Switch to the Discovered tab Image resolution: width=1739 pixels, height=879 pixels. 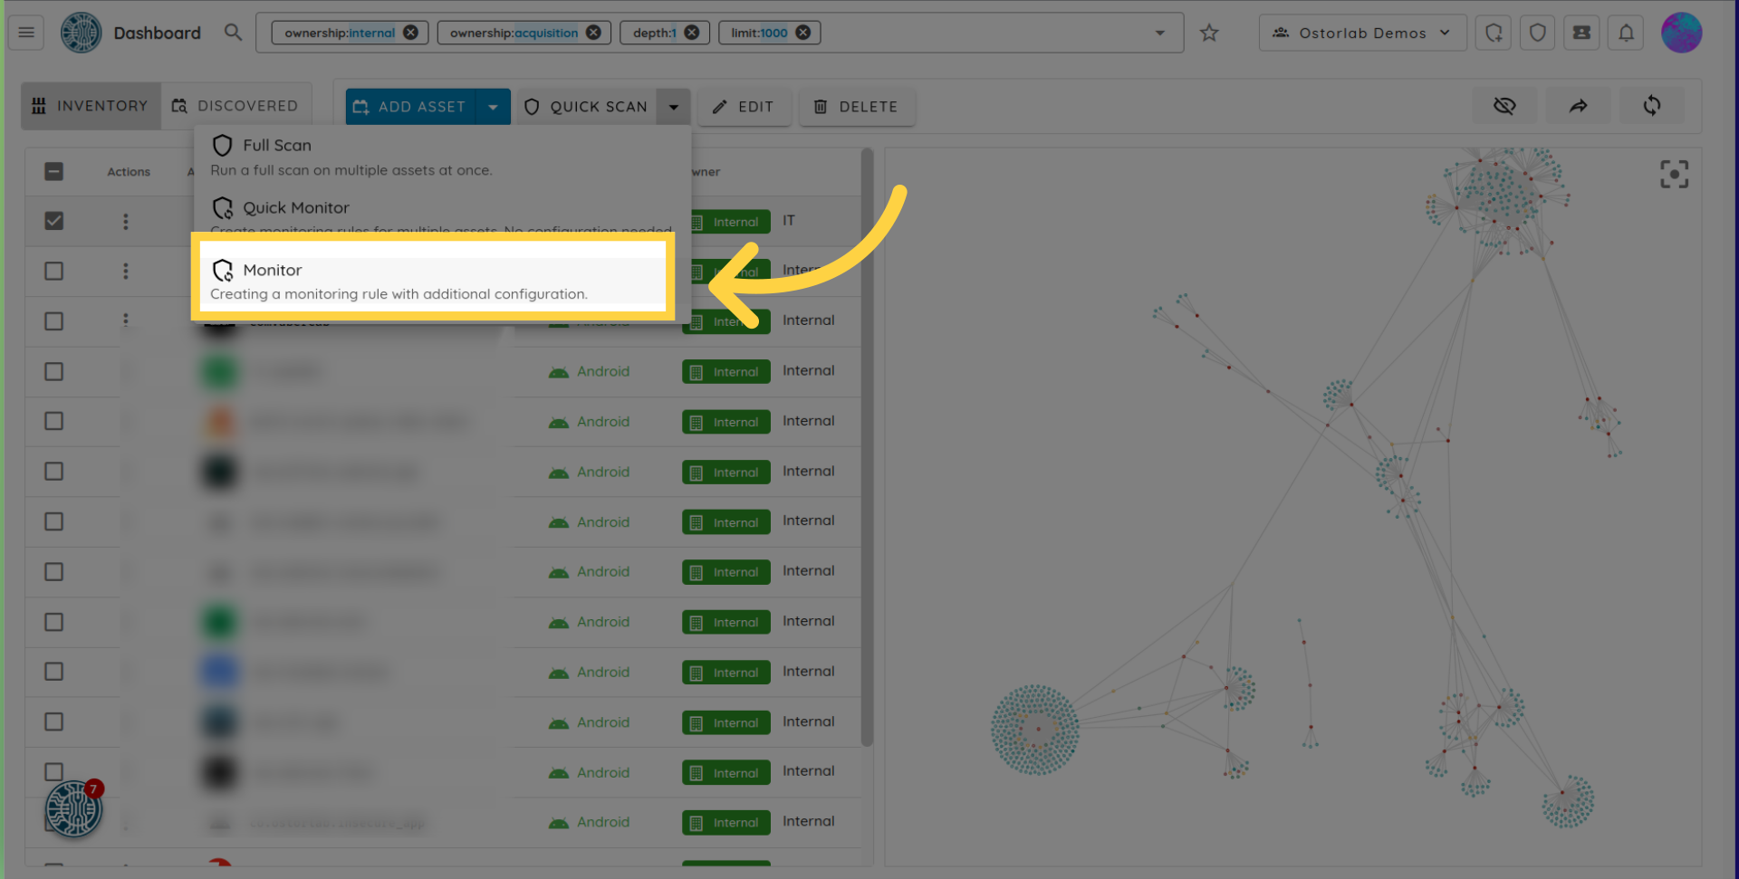(235, 106)
